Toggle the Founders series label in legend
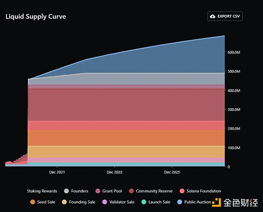 pos(79,191)
